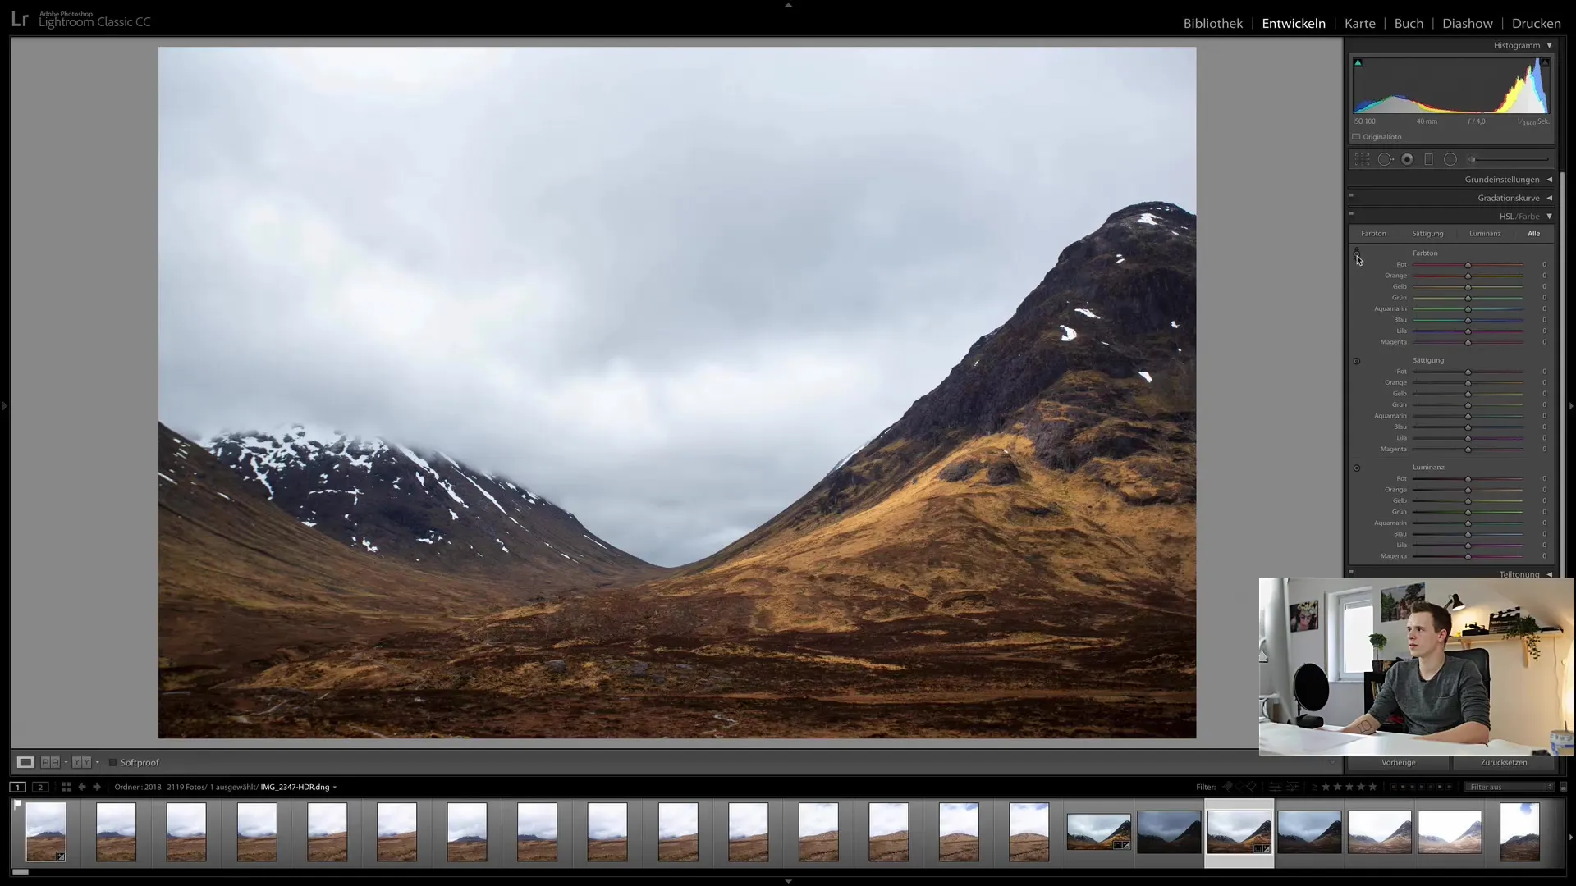The height and width of the screenshot is (886, 1576).
Task: Open the Karte module
Action: click(1359, 23)
